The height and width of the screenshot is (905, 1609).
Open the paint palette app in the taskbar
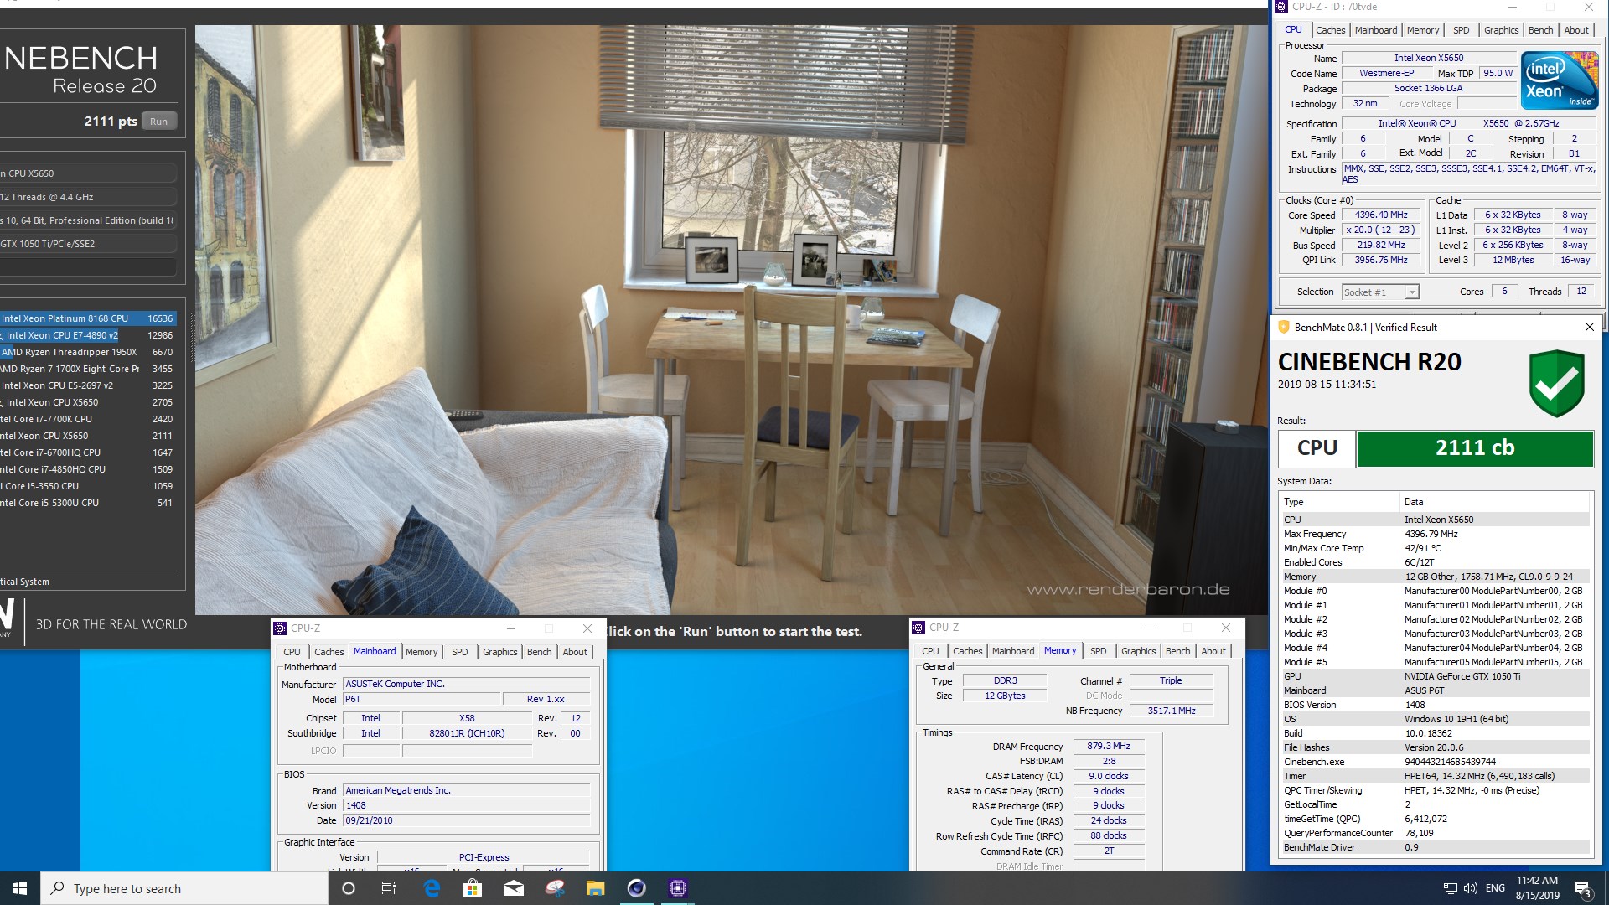click(x=555, y=888)
